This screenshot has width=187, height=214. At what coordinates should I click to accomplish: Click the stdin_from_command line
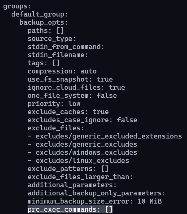[x=66, y=47]
